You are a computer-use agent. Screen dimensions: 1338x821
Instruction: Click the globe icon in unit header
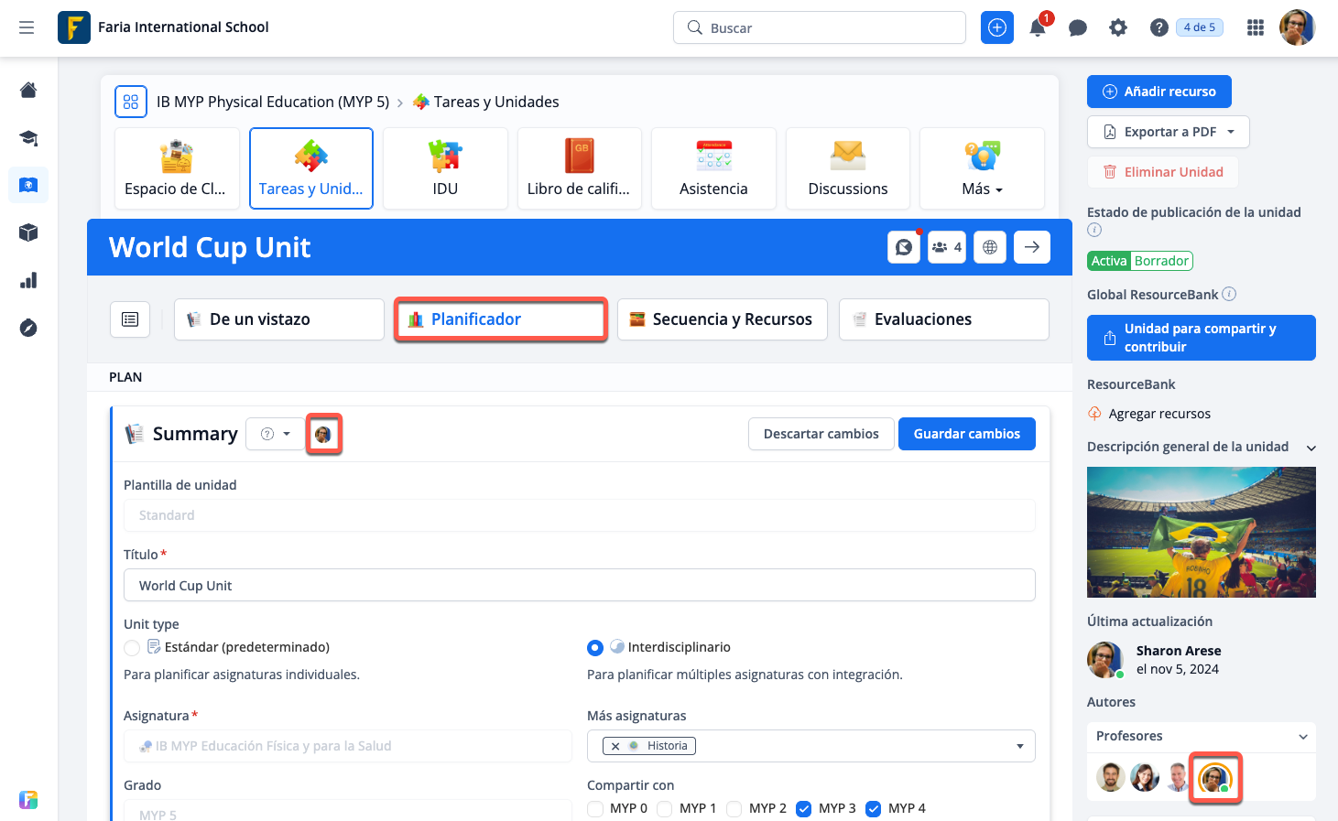990,247
